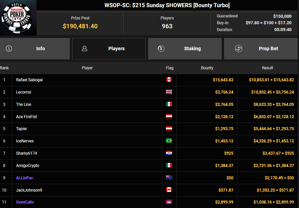299x208 pixels.
Task: Click the Player column header
Action: point(87,68)
